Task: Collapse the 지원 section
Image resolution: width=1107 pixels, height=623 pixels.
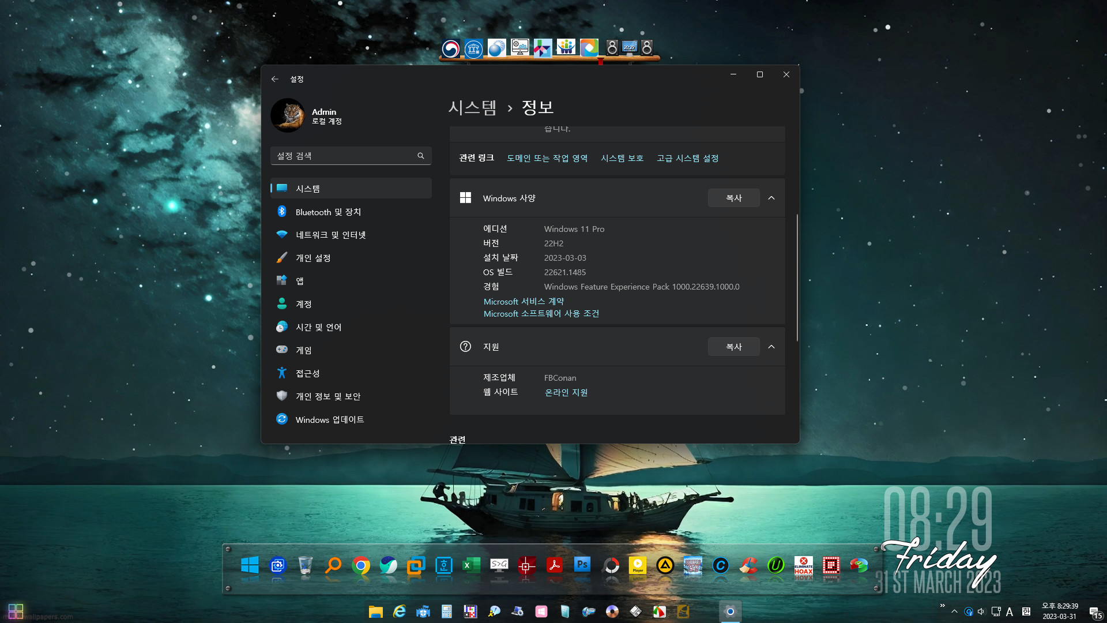Action: tap(771, 347)
